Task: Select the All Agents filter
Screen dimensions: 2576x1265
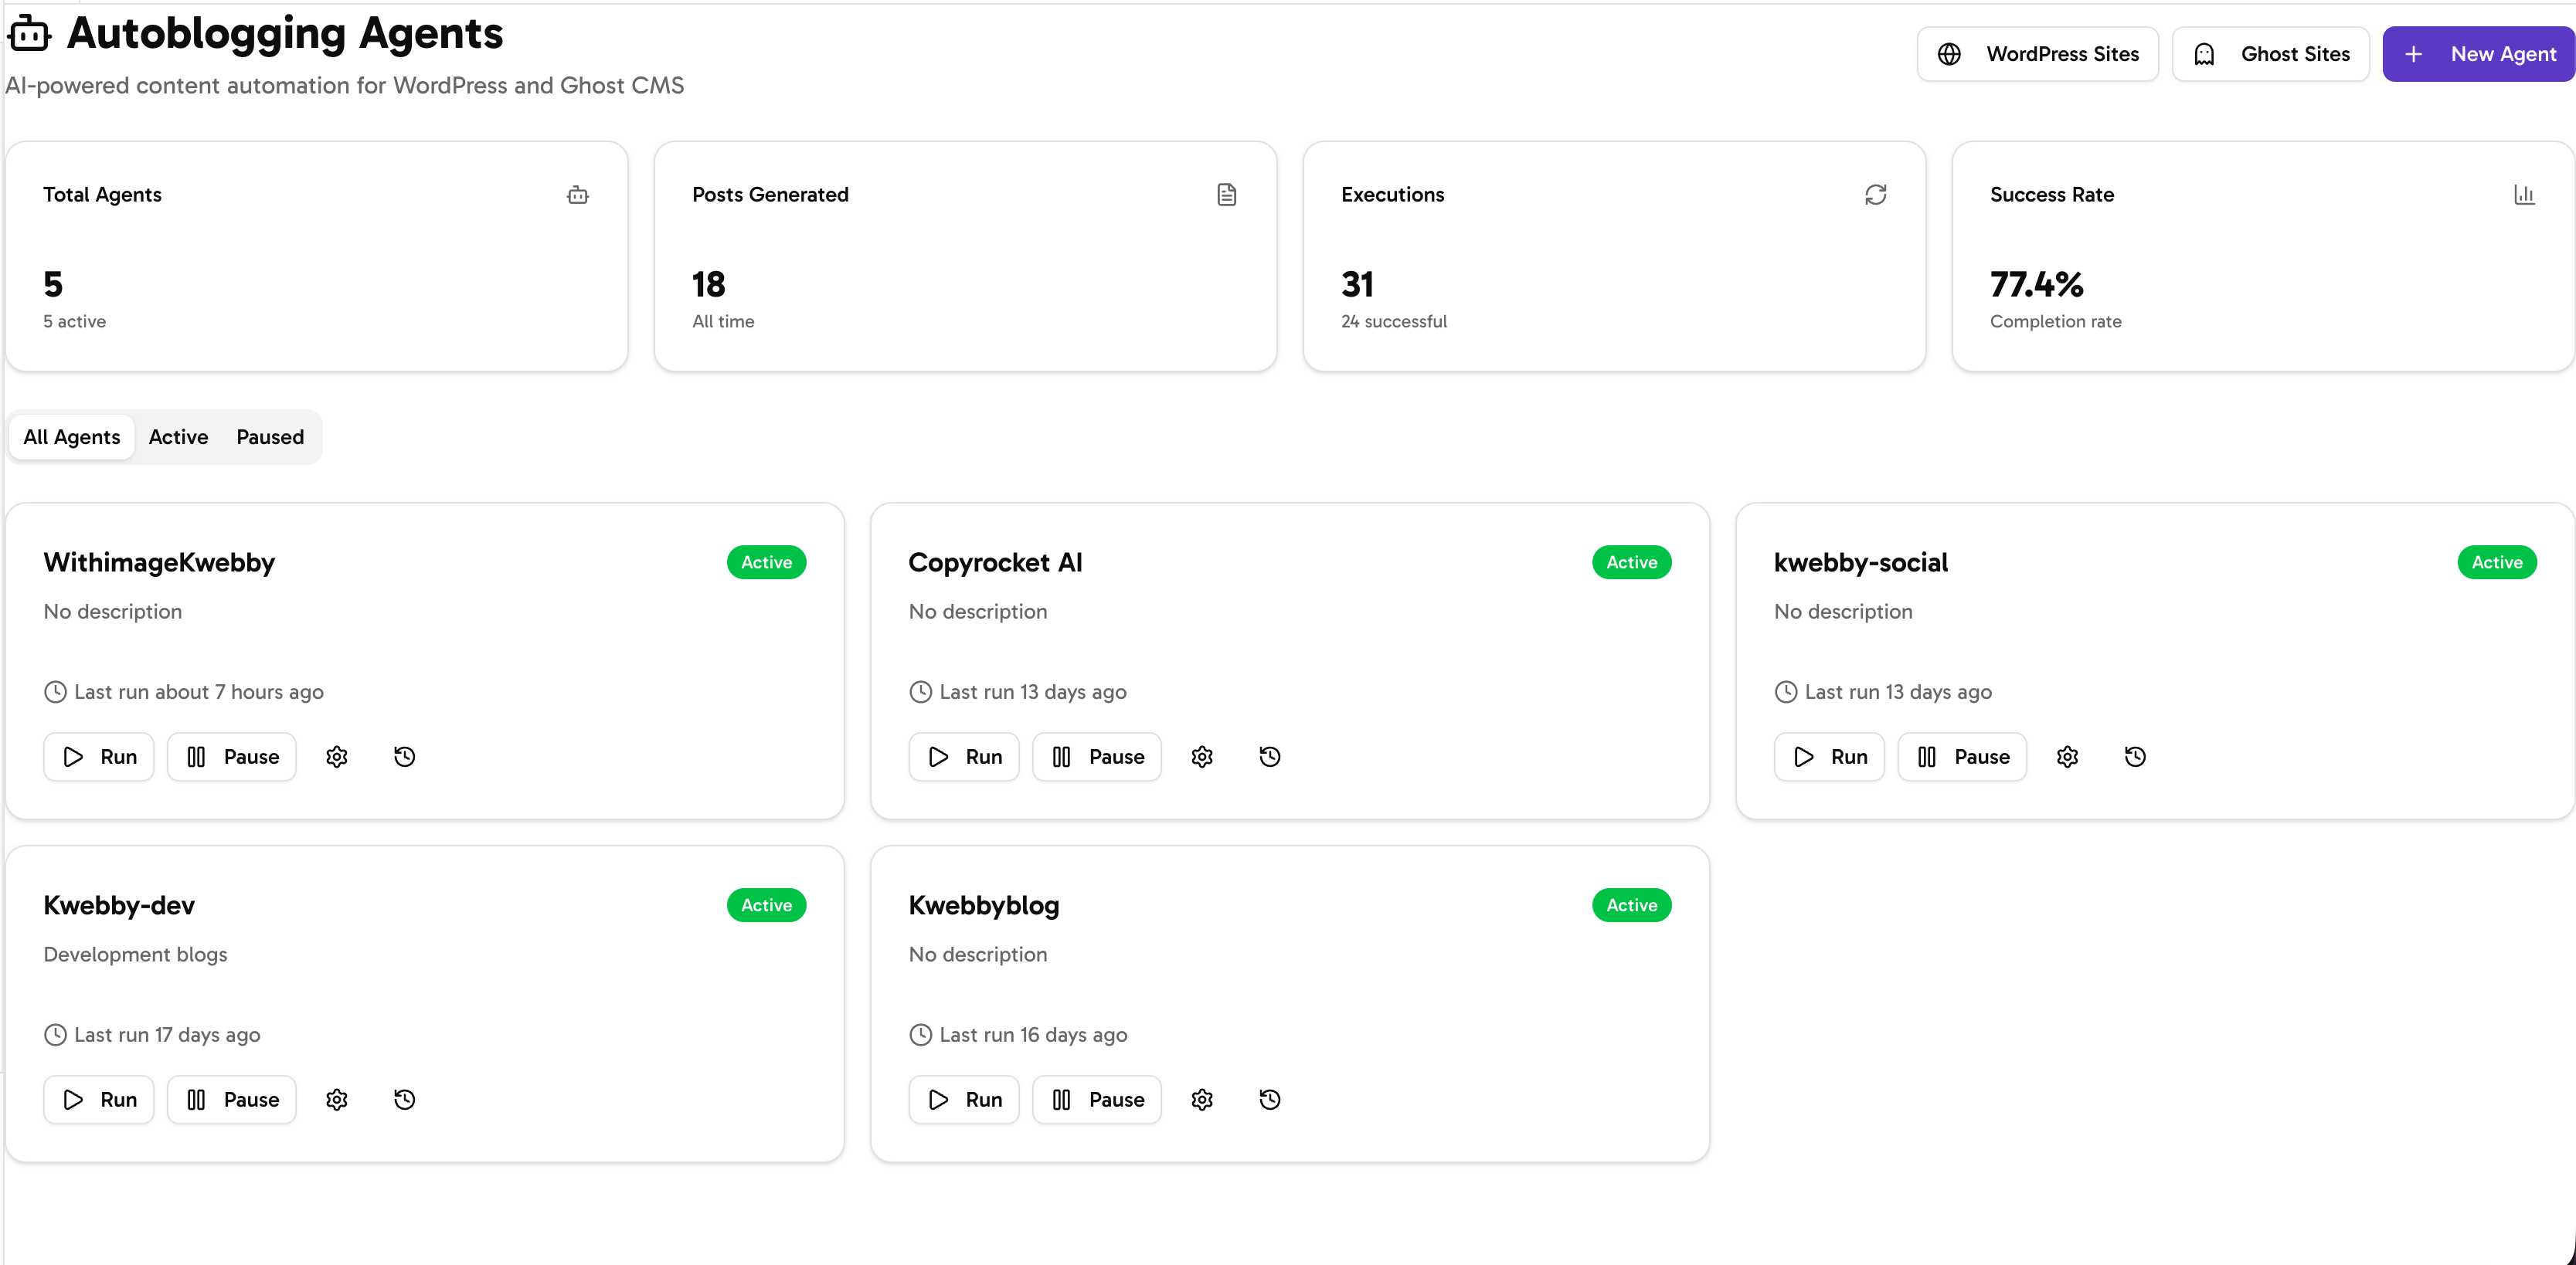Action: [x=71, y=436]
